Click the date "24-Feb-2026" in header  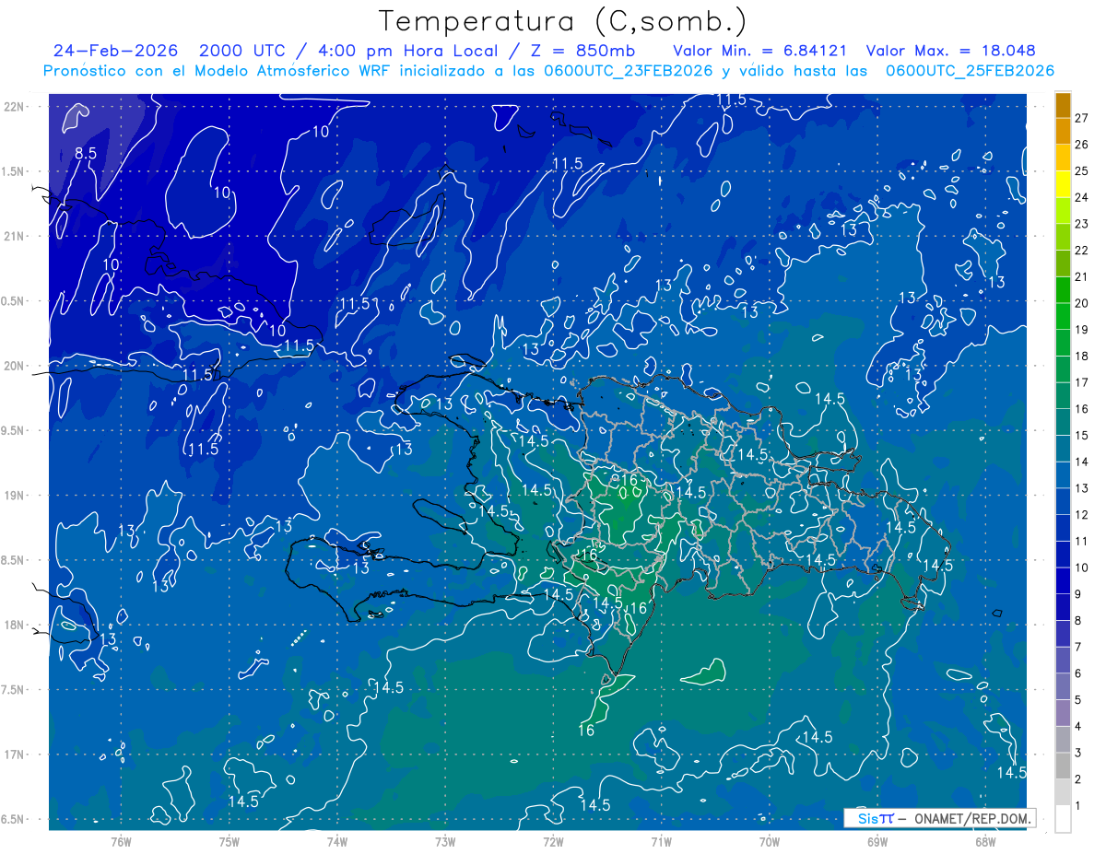[x=115, y=51]
